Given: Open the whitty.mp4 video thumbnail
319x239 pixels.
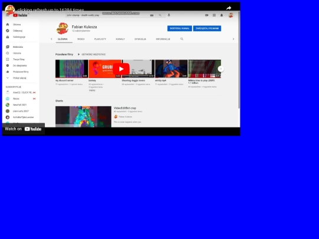Looking at the screenshot, I should point(171,68).
